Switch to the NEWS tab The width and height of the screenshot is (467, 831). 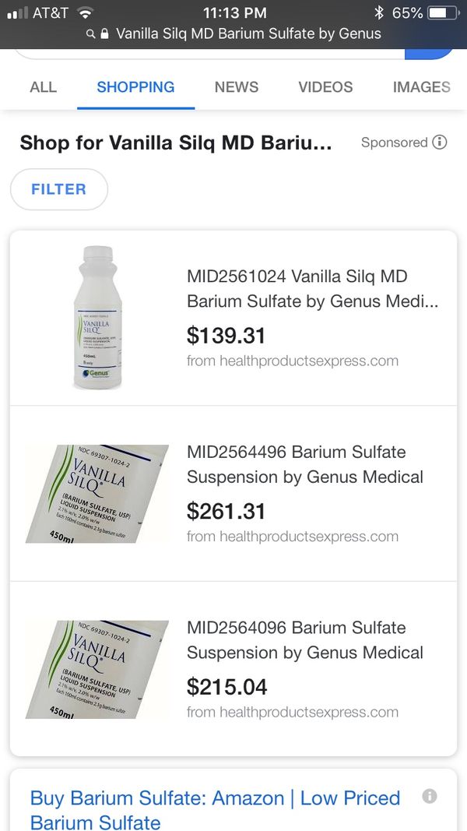(x=237, y=86)
